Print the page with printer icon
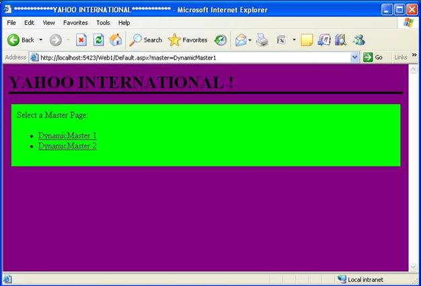 coord(262,40)
